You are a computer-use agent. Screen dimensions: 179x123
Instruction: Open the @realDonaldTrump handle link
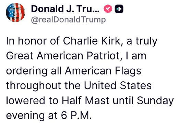click(68, 20)
